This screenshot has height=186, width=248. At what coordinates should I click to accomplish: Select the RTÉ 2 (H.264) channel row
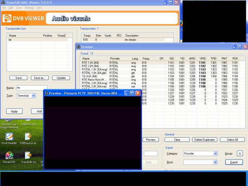[x=160, y=66]
